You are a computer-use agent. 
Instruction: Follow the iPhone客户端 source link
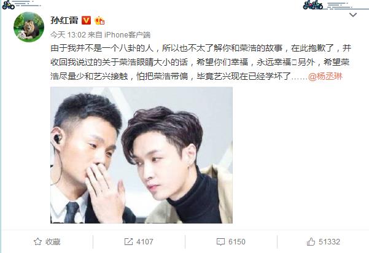[127, 35]
